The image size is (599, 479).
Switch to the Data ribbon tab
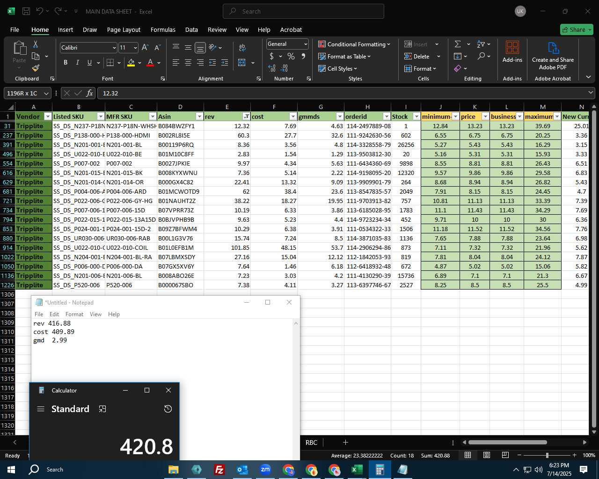(x=191, y=29)
